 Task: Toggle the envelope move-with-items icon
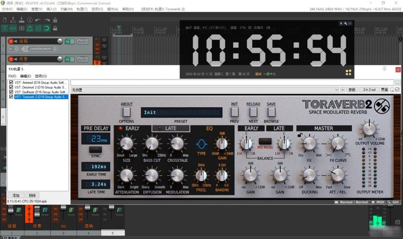pos(30,28)
